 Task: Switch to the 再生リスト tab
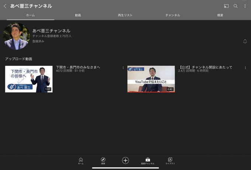click(125, 15)
